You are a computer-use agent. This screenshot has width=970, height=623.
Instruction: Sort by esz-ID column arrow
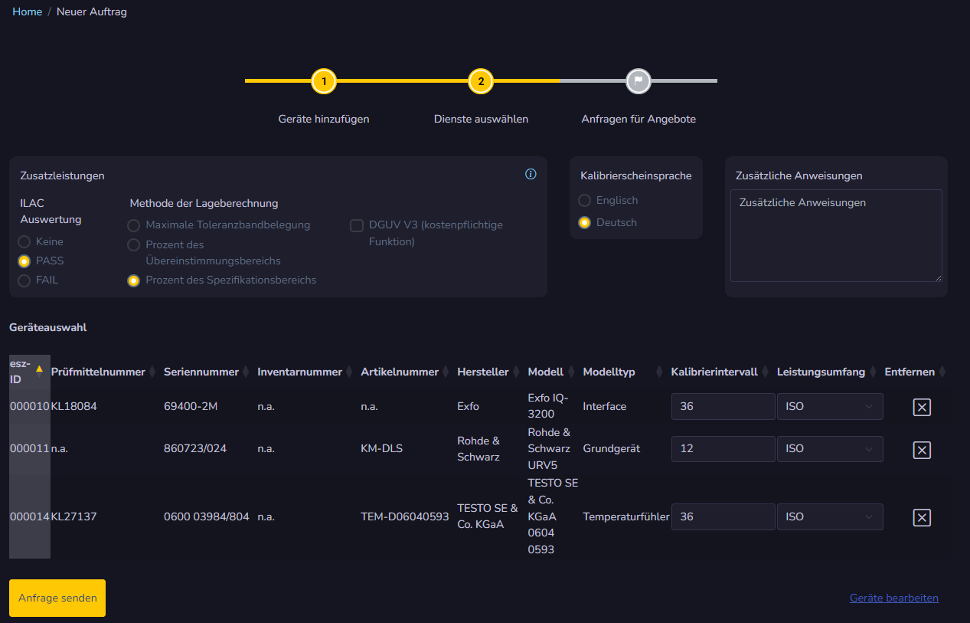[39, 369]
